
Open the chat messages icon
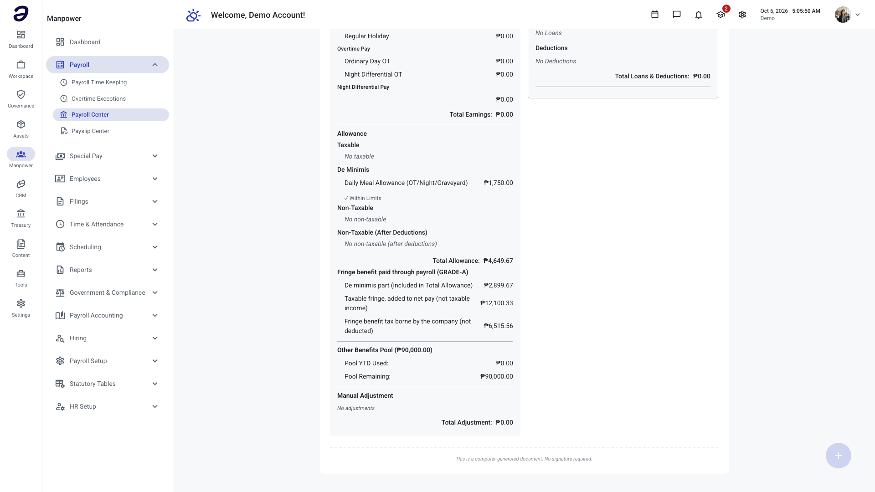coord(677,15)
